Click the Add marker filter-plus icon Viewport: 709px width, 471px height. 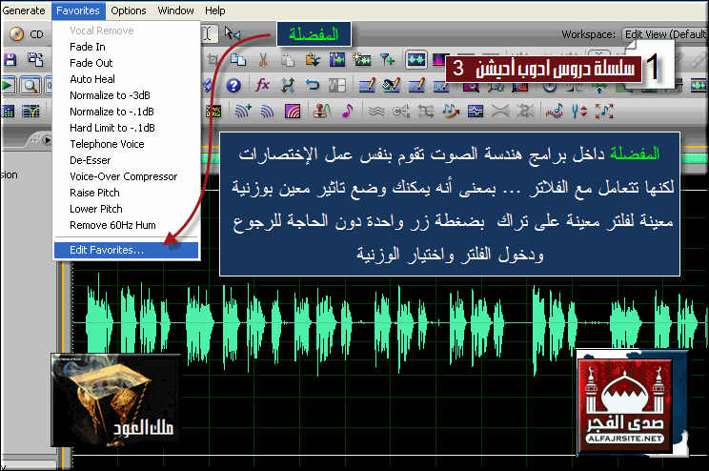point(387,60)
